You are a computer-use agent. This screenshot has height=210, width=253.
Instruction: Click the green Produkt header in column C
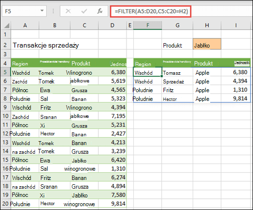click(x=84, y=63)
